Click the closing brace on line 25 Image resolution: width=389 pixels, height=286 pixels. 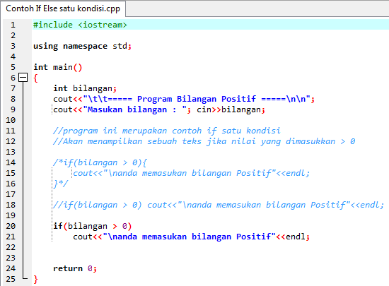tap(36, 280)
